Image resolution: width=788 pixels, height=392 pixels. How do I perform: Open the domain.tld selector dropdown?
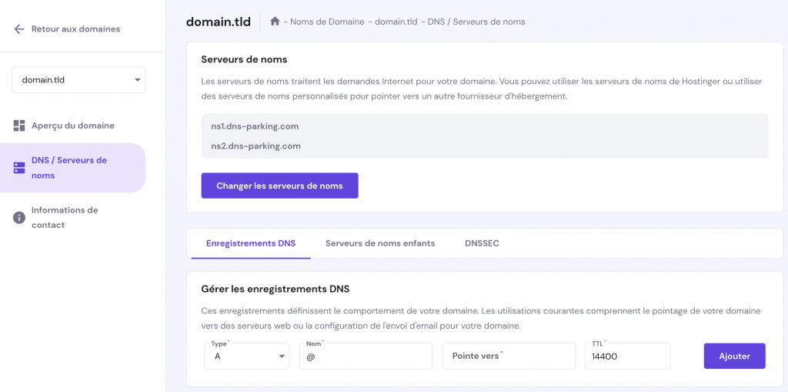coord(78,80)
